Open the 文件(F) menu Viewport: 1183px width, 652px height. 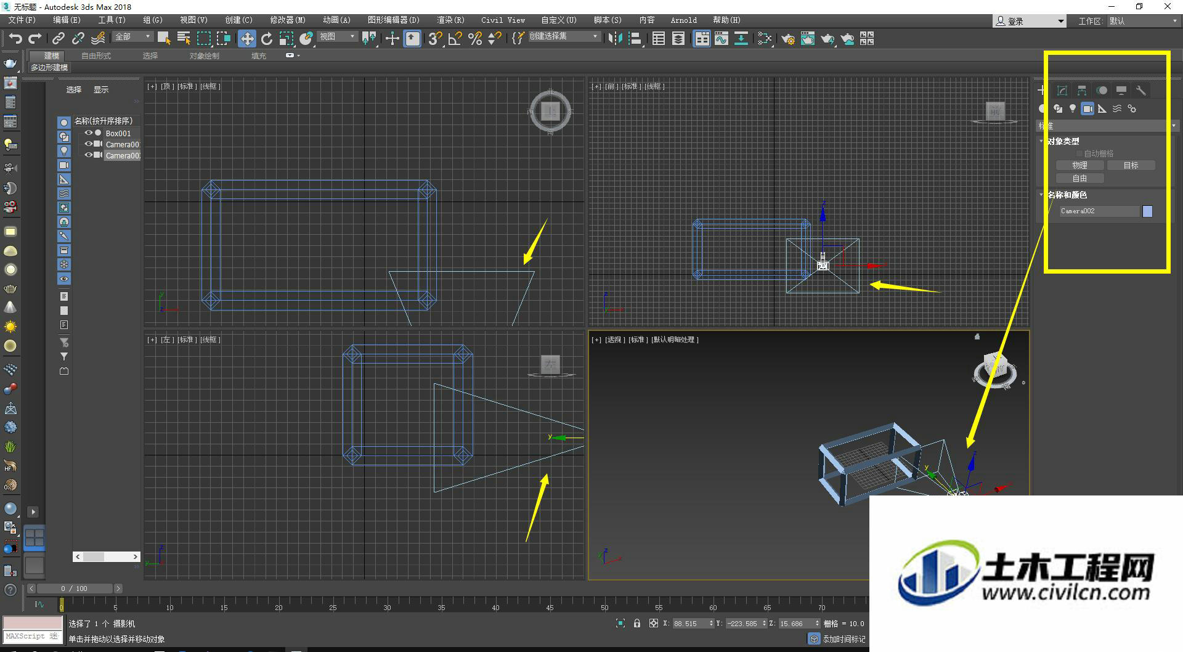(22, 20)
